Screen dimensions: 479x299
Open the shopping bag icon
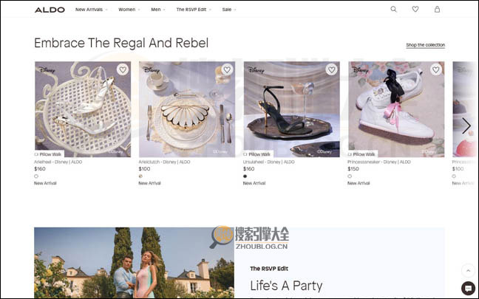point(437,10)
